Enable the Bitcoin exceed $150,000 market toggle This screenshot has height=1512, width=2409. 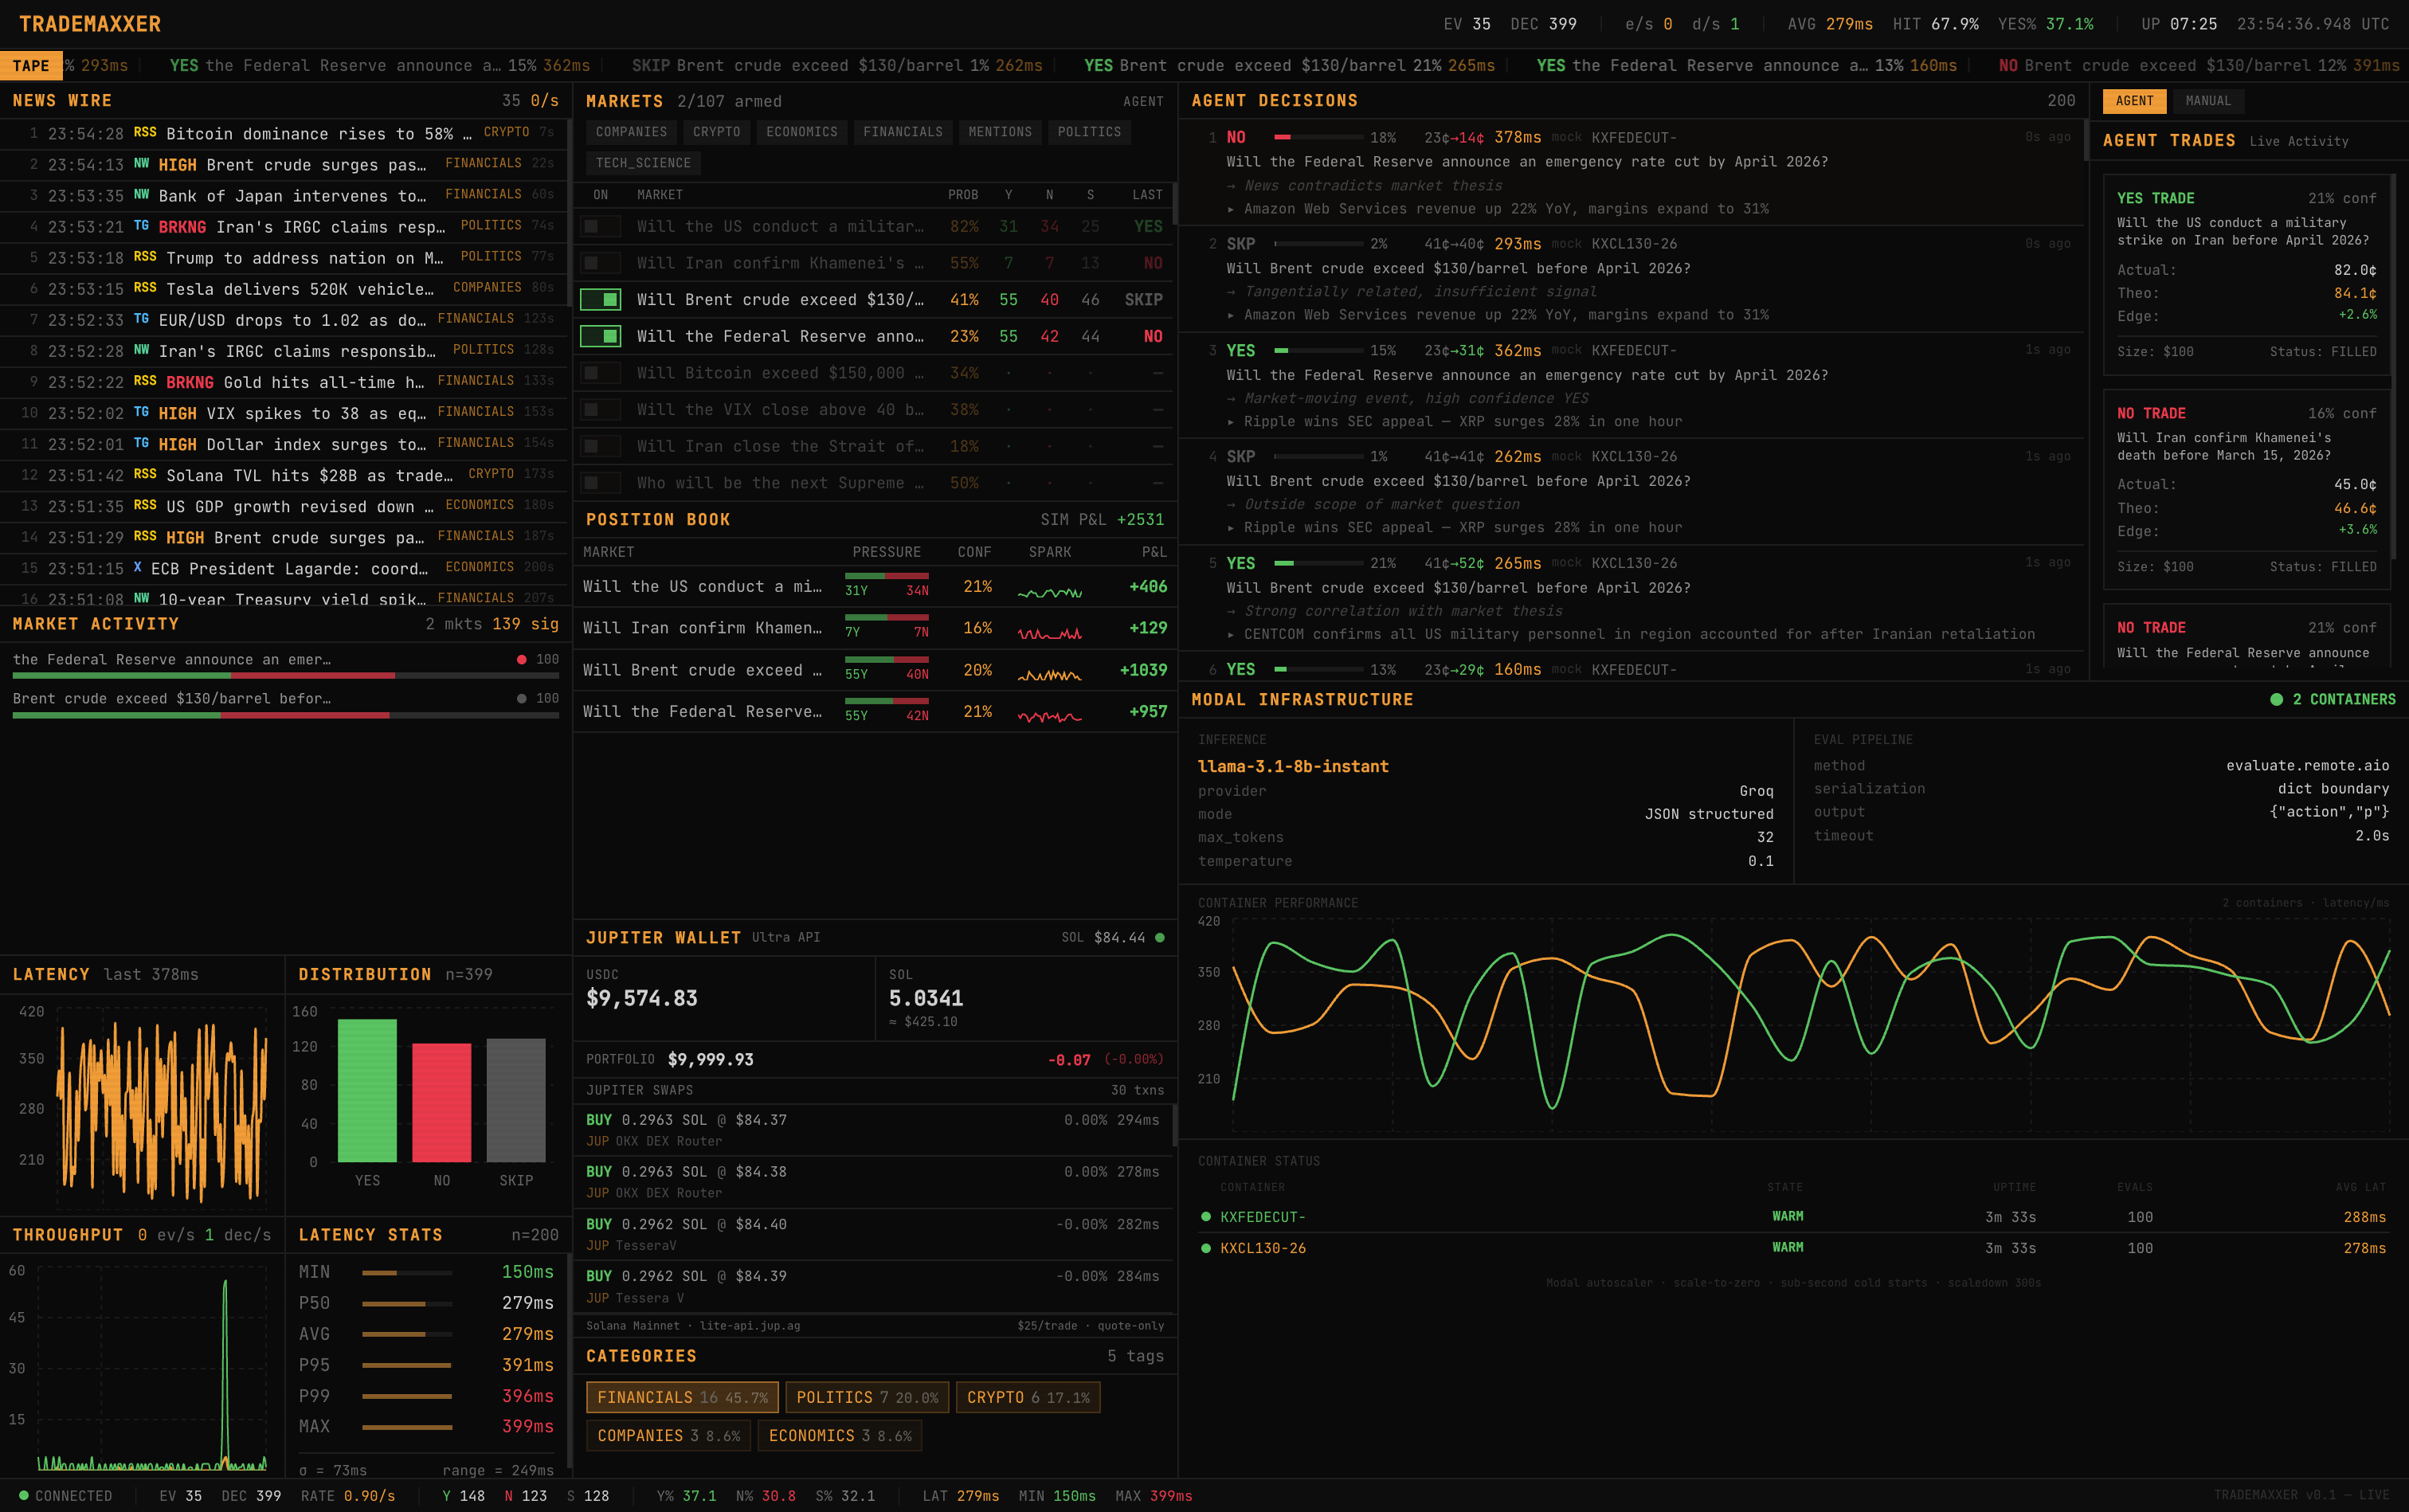600,373
